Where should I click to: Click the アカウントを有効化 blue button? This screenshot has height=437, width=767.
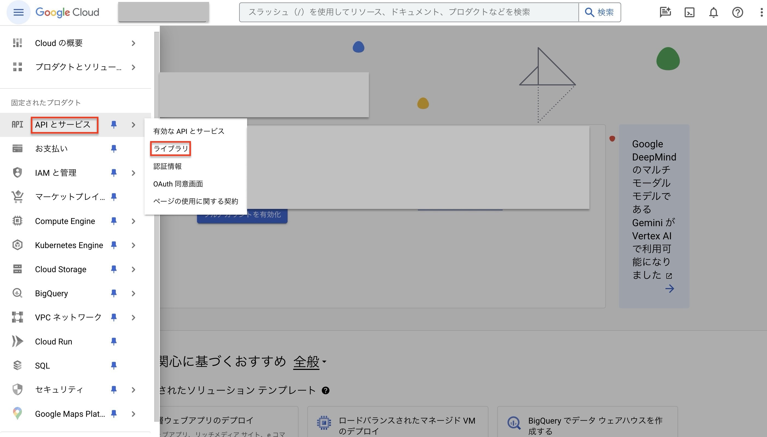[242, 216]
